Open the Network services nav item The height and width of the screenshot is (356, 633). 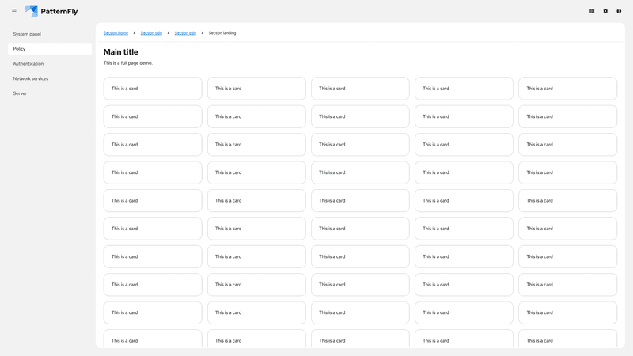[x=31, y=78]
